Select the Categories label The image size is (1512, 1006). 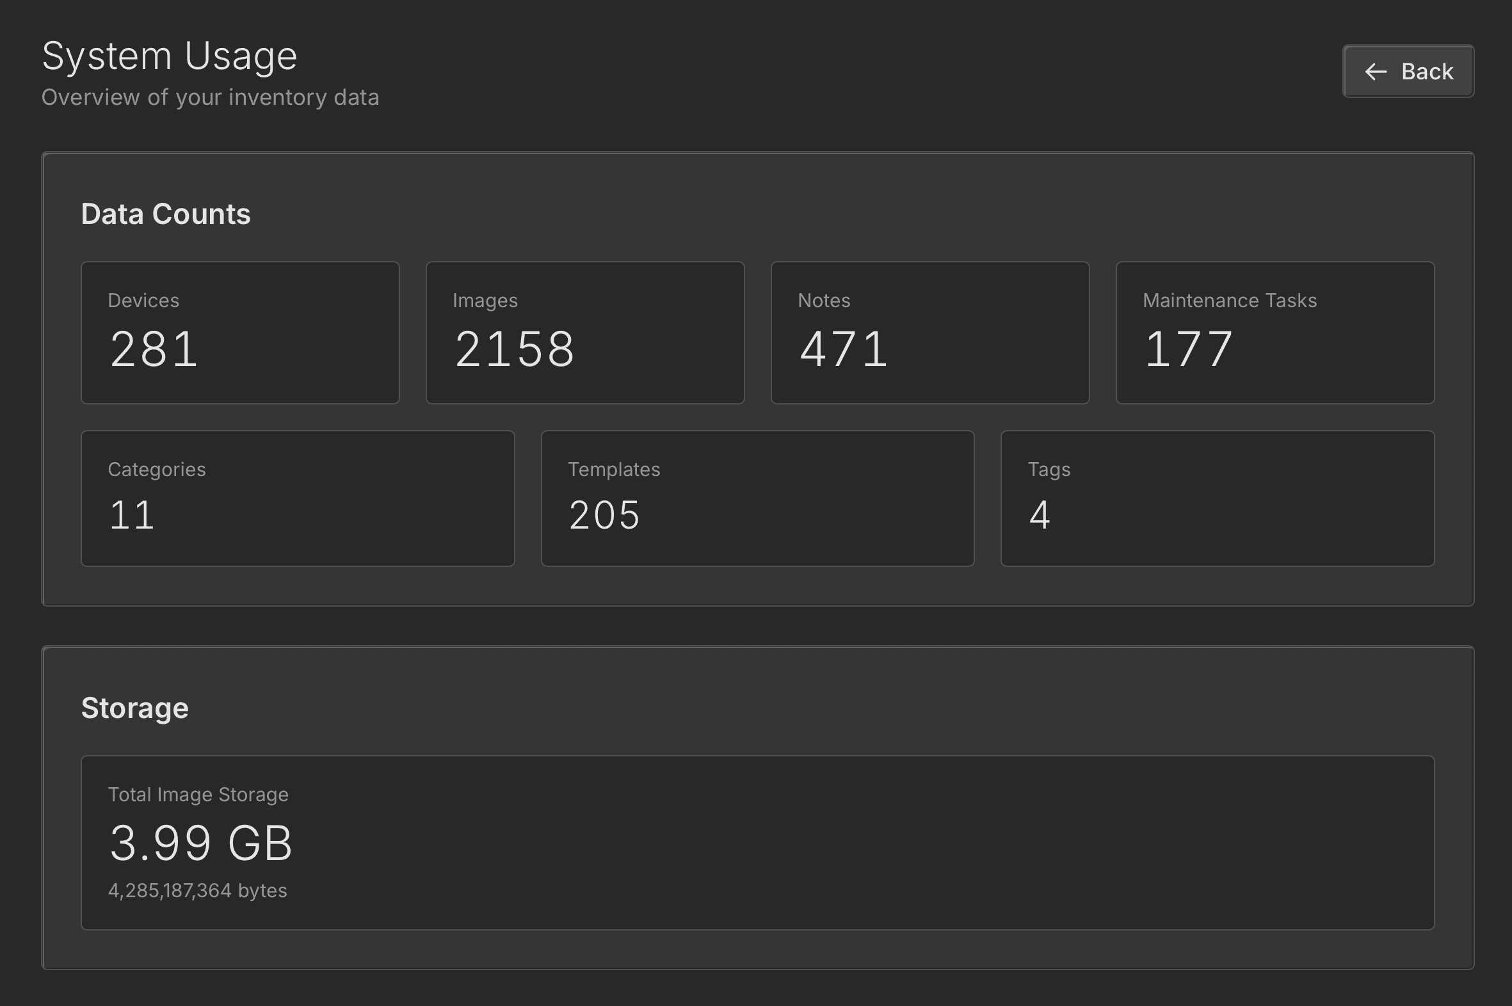point(157,469)
